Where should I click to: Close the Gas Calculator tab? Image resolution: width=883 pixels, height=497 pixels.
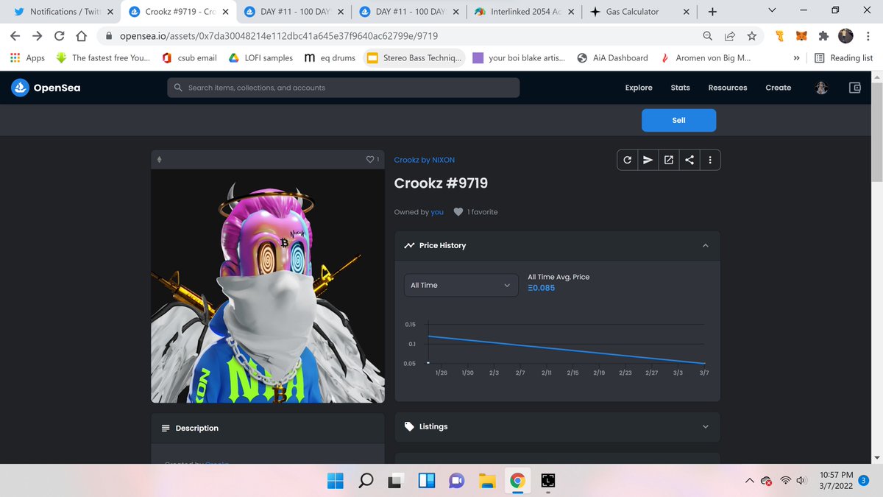point(686,12)
